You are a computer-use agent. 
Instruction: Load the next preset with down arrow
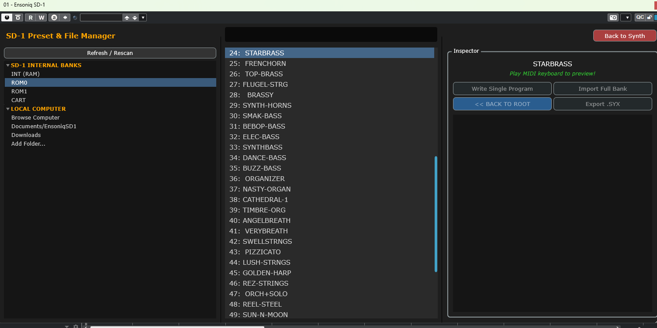[x=135, y=17]
